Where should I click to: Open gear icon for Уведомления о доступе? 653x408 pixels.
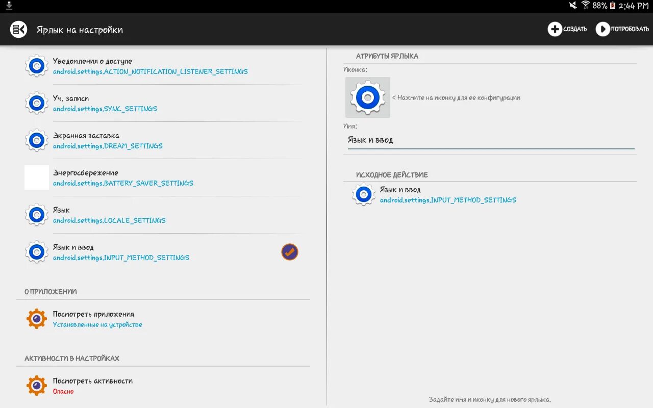point(37,66)
